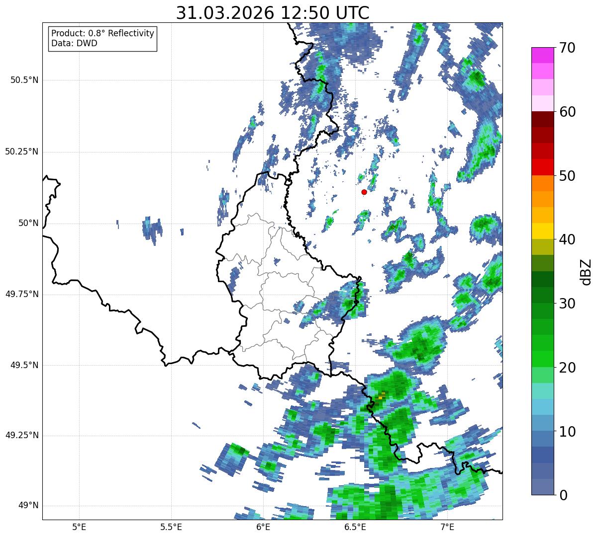Click the dBZ colorbar axis label

[587, 271]
